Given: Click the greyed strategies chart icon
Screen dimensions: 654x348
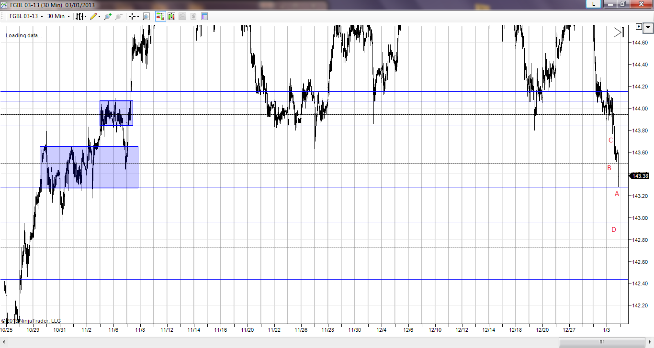Looking at the screenshot, I should pos(182,16).
